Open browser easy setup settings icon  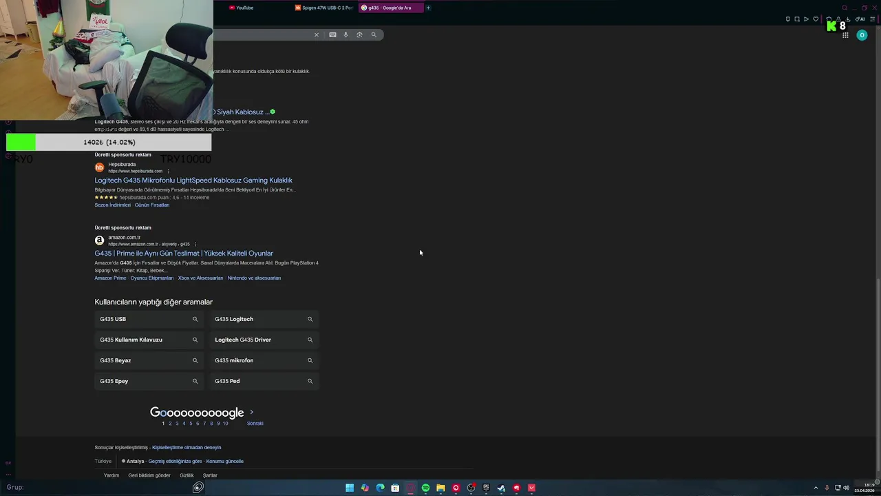tap(872, 19)
